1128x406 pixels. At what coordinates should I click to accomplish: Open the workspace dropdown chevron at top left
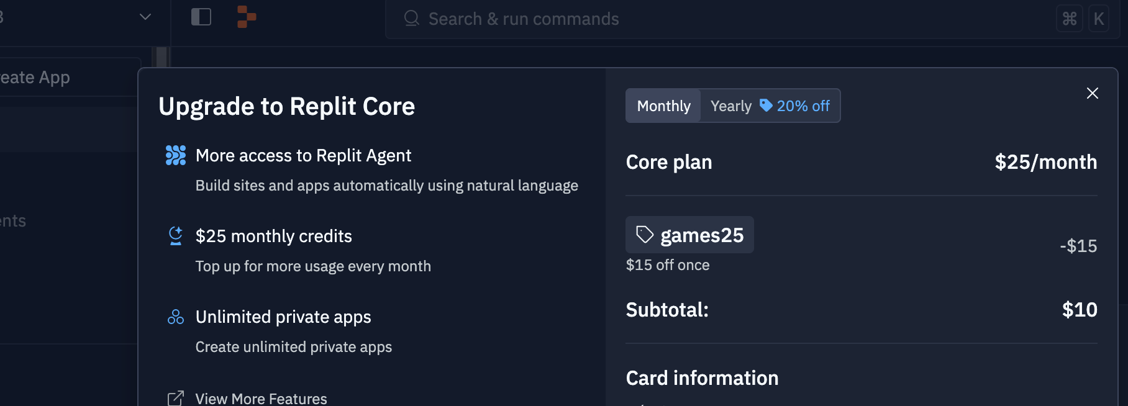click(145, 17)
